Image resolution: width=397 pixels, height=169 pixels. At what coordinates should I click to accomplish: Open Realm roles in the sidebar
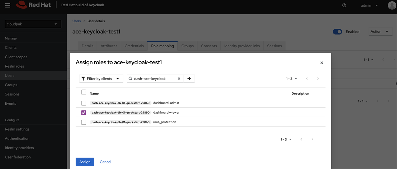pyautogui.click(x=33, y=66)
